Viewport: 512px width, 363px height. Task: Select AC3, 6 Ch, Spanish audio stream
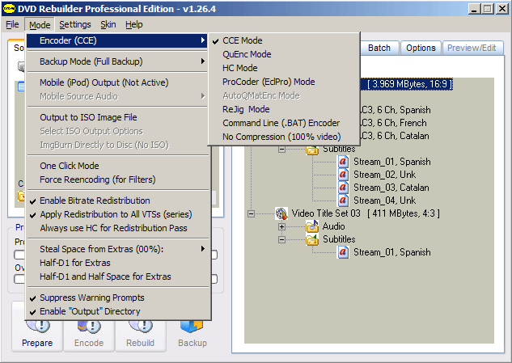[396, 110]
